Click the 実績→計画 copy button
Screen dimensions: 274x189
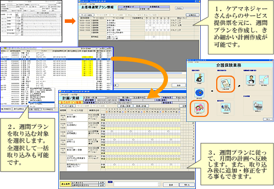point(141,106)
